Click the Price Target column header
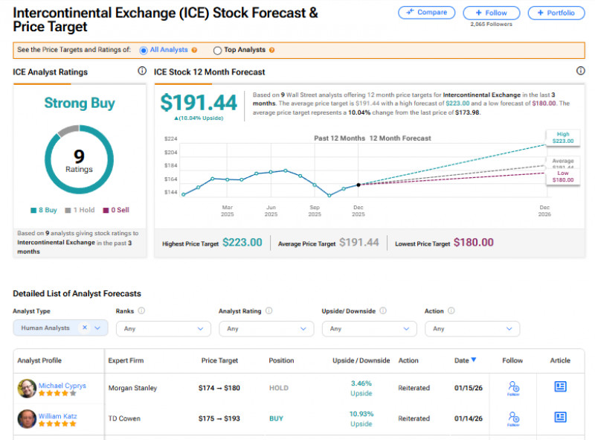Image resolution: width=595 pixels, height=440 pixels. point(219,360)
